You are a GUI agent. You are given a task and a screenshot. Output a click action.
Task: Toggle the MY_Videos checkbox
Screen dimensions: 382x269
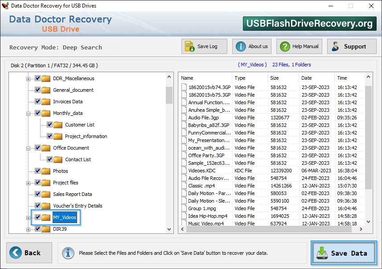point(37,217)
